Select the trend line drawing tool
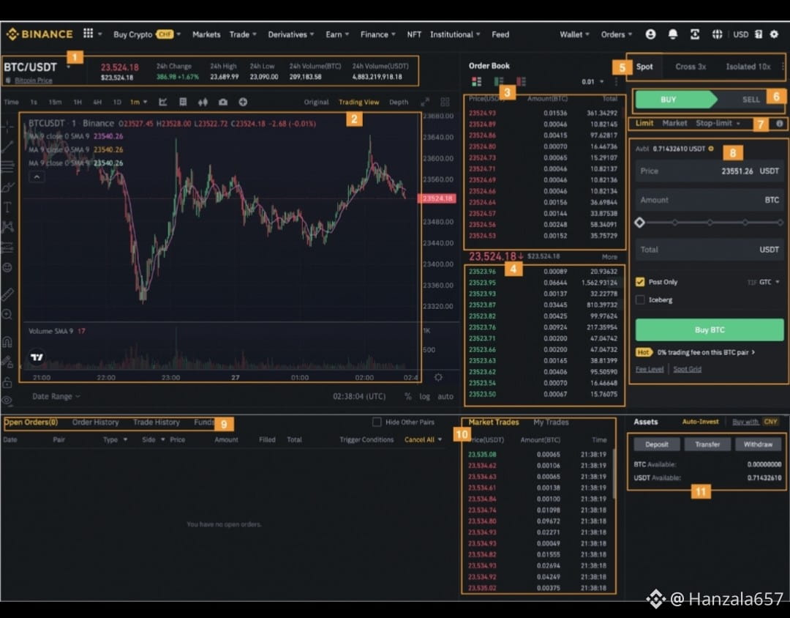790x618 pixels. pos(7,146)
